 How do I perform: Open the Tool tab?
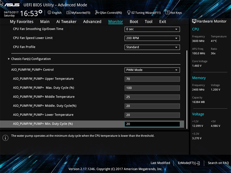click(149, 22)
